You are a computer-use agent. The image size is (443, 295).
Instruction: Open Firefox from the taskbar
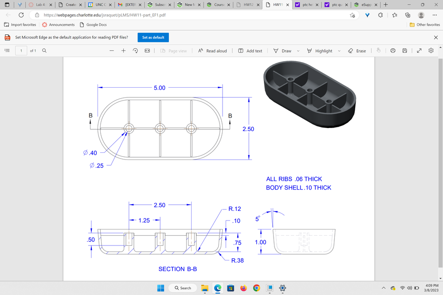[243, 288]
